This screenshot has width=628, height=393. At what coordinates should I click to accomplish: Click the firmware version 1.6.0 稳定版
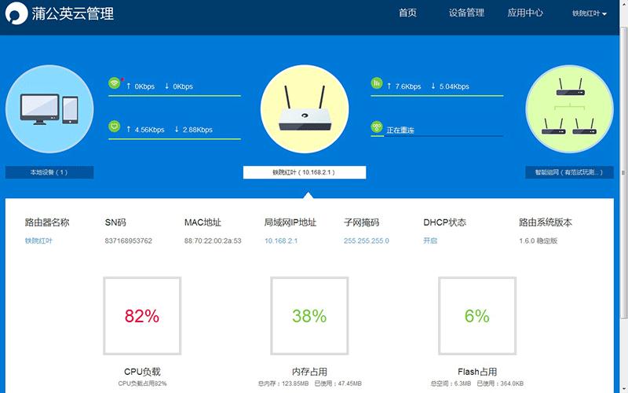pos(538,241)
